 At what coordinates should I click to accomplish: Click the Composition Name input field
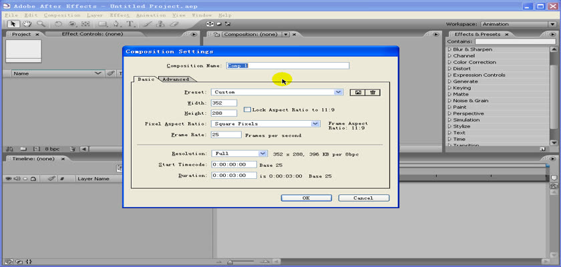coord(288,66)
